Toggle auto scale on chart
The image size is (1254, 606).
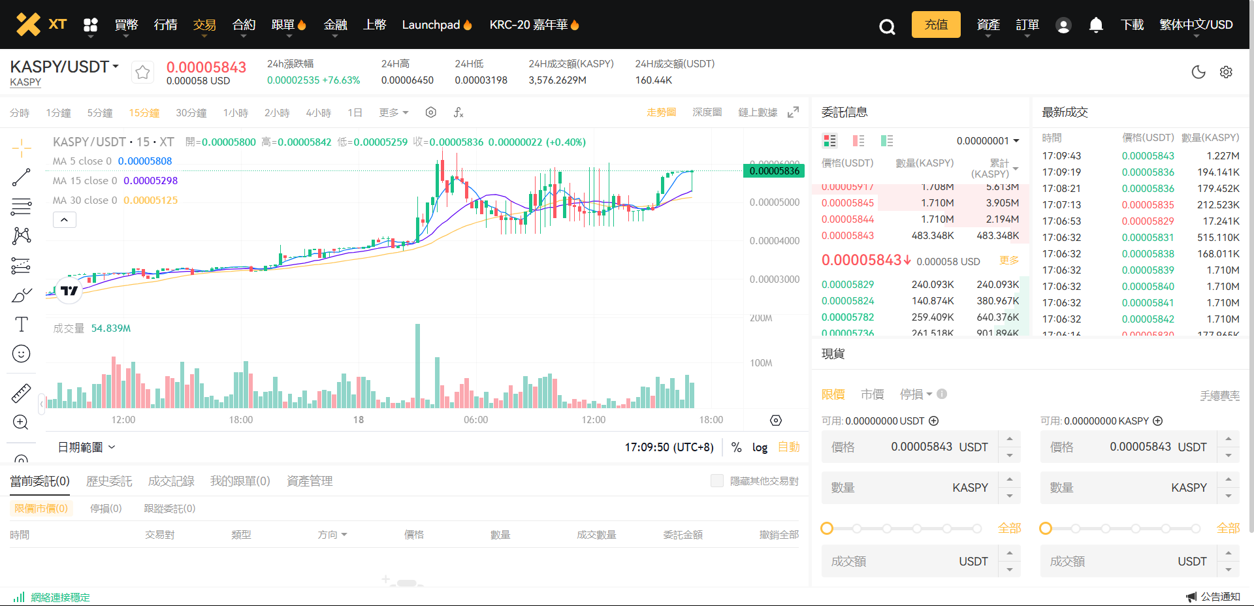click(789, 447)
